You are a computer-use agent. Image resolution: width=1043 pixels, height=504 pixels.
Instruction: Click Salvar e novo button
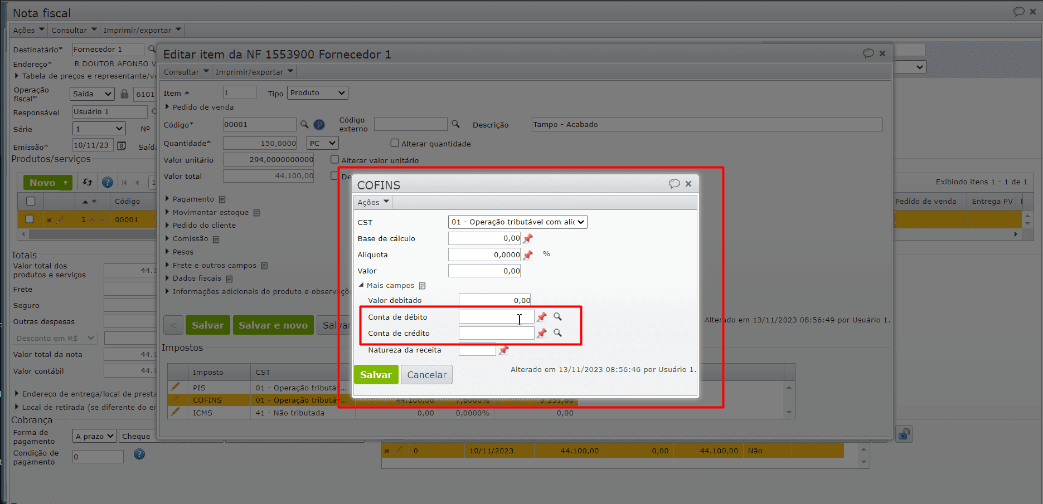[x=273, y=325]
